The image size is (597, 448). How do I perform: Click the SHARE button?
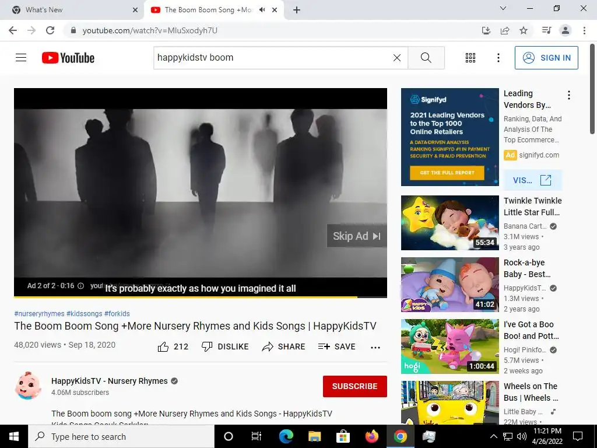coord(284,346)
